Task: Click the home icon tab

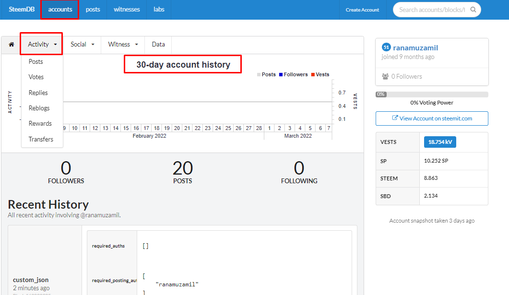Action: point(12,45)
